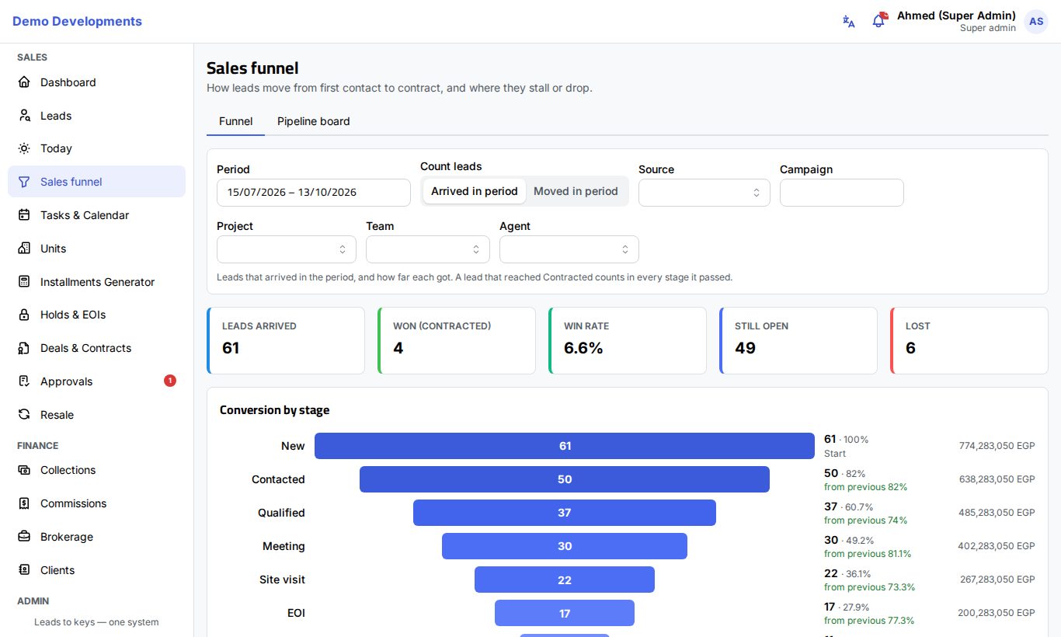Select the Leads Arrived stat card
Screen dimensions: 1061x637
coord(286,340)
